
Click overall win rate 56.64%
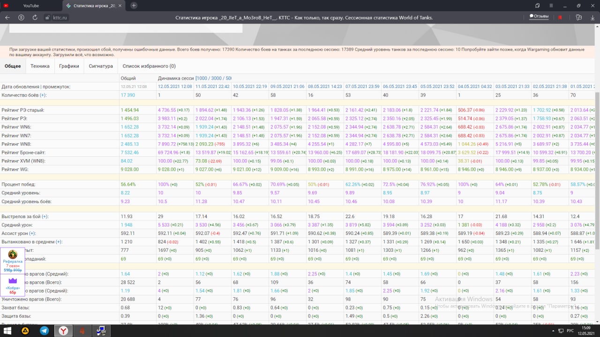[128, 184]
